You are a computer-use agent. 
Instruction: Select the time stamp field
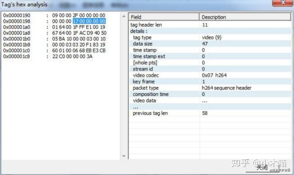point(145,50)
